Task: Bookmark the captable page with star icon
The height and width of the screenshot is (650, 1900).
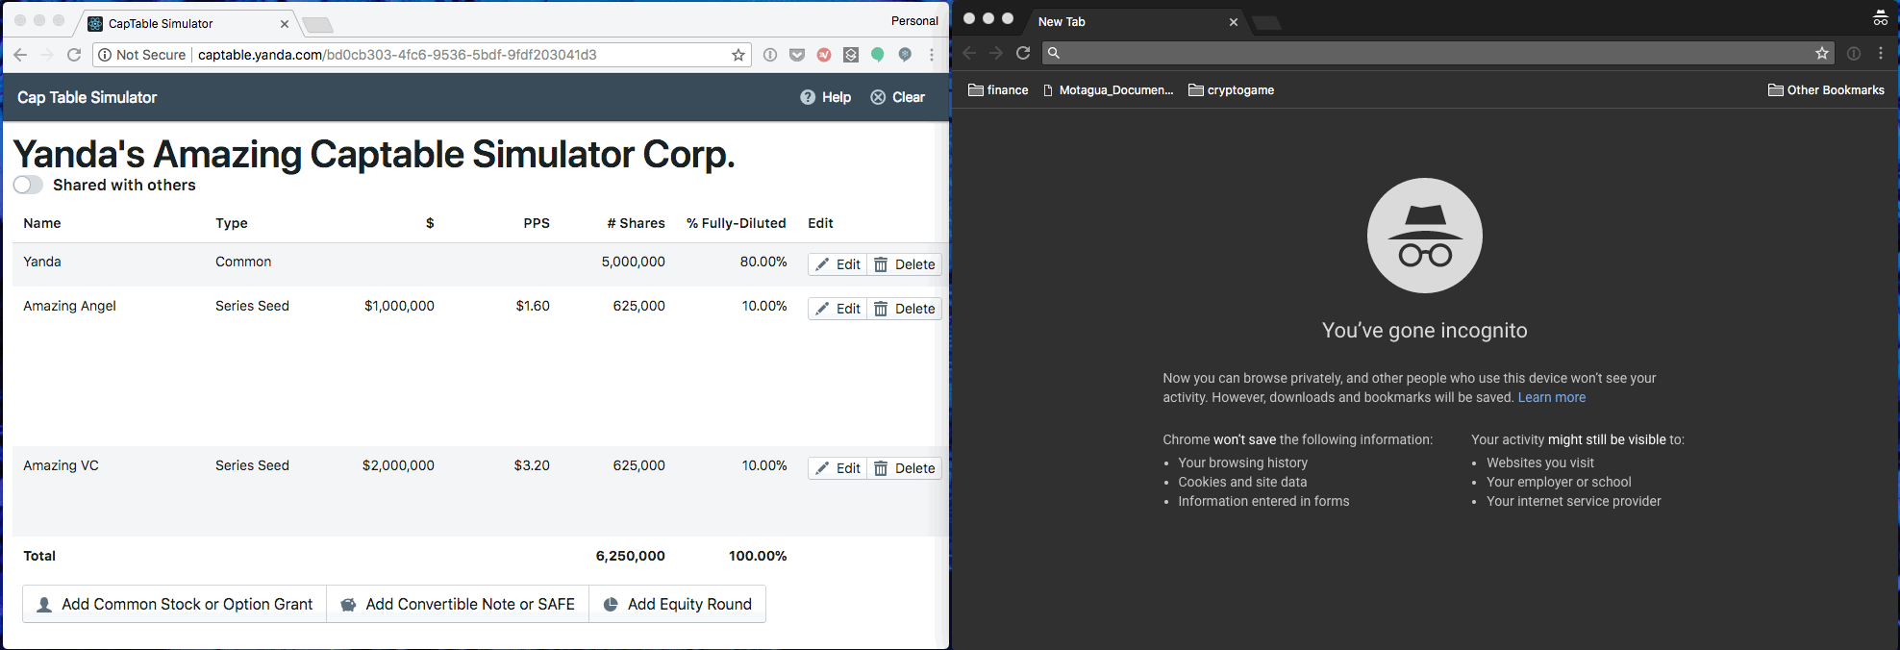Action: (738, 55)
